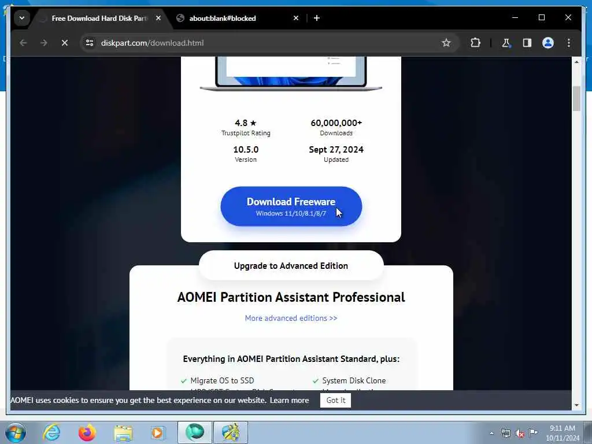Open cookie Learn more link
The image size is (592, 444).
tap(289, 400)
